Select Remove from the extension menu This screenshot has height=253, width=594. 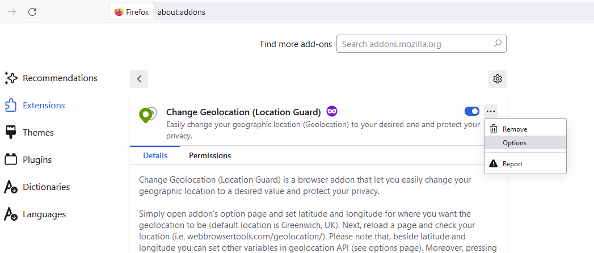click(x=515, y=129)
